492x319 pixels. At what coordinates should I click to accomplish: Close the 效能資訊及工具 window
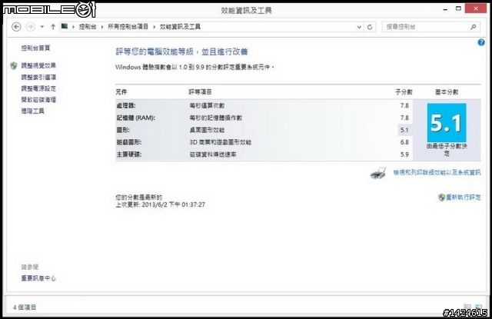pyautogui.click(x=476, y=8)
